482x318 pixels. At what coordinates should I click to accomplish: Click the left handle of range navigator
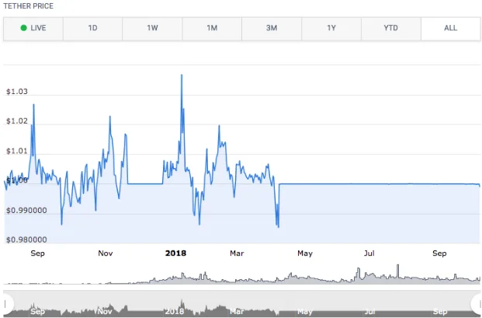9,303
